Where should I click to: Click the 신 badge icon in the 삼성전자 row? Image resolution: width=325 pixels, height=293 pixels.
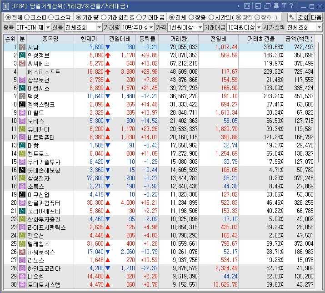22,178
